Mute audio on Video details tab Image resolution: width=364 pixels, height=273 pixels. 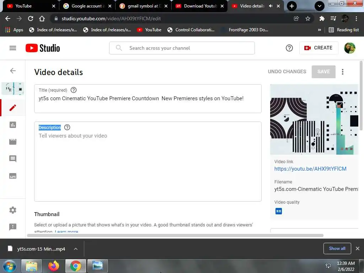click(x=271, y=6)
